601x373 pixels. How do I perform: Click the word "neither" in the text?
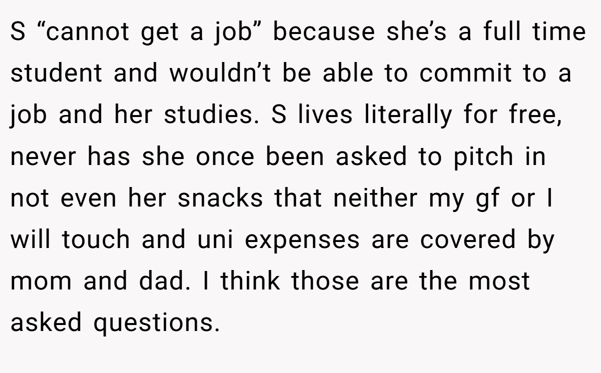pyautogui.click(x=374, y=198)
